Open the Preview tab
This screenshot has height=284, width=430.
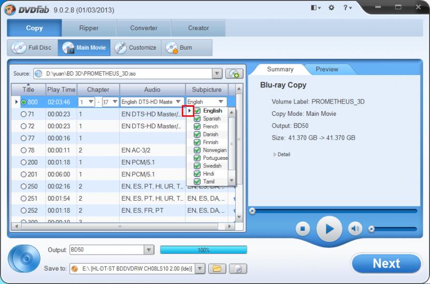point(326,69)
